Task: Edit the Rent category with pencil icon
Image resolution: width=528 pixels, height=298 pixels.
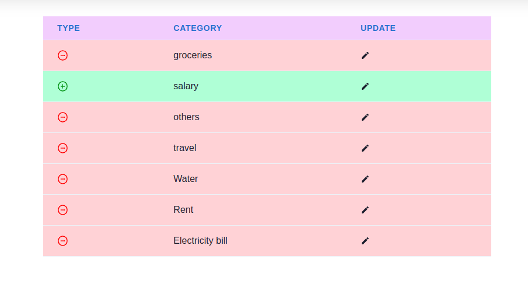Action: coord(365,210)
